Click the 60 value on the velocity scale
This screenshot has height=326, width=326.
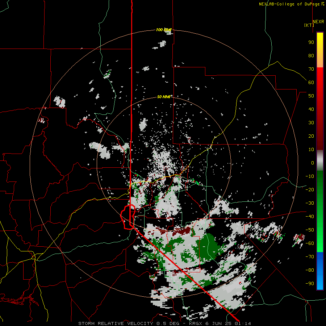311,82
